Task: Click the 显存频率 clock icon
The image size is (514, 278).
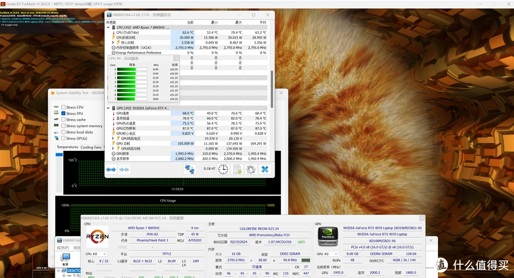Action: point(113,159)
